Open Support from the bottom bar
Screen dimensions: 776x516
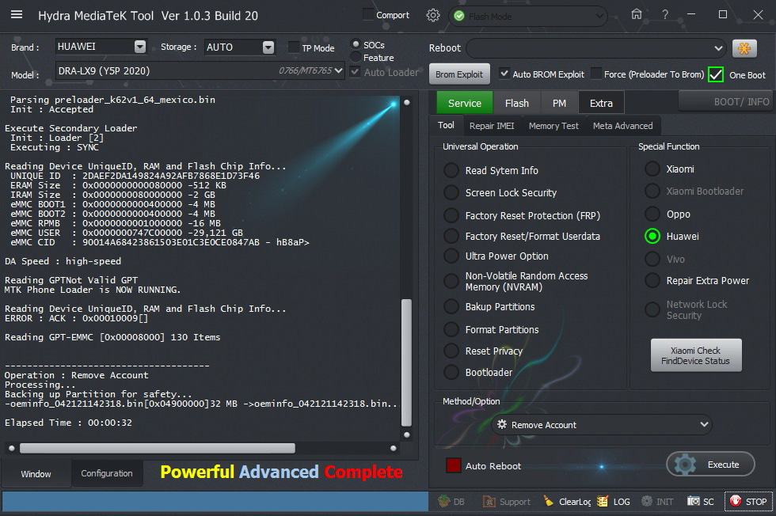tap(507, 501)
